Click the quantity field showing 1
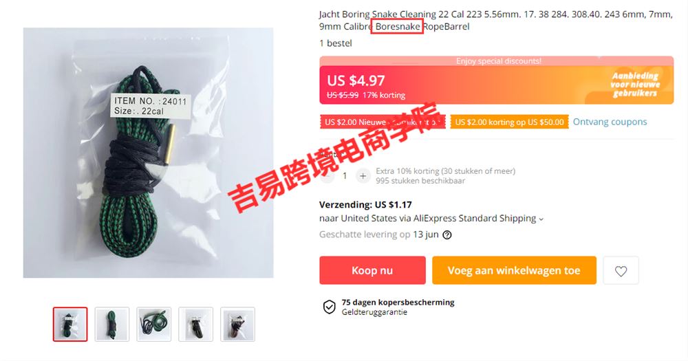Viewport: 688px width, 361px height. (x=345, y=176)
